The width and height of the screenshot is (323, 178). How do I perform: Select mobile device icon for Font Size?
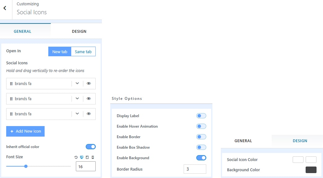93,157
